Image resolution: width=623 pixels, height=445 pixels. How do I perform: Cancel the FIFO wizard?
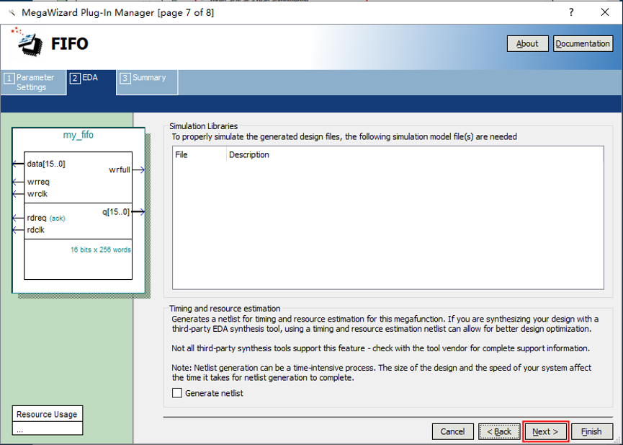click(x=452, y=431)
